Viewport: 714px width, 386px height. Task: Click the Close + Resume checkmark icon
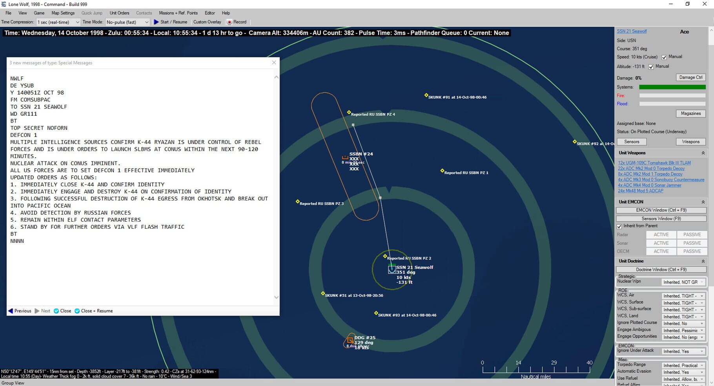click(77, 311)
